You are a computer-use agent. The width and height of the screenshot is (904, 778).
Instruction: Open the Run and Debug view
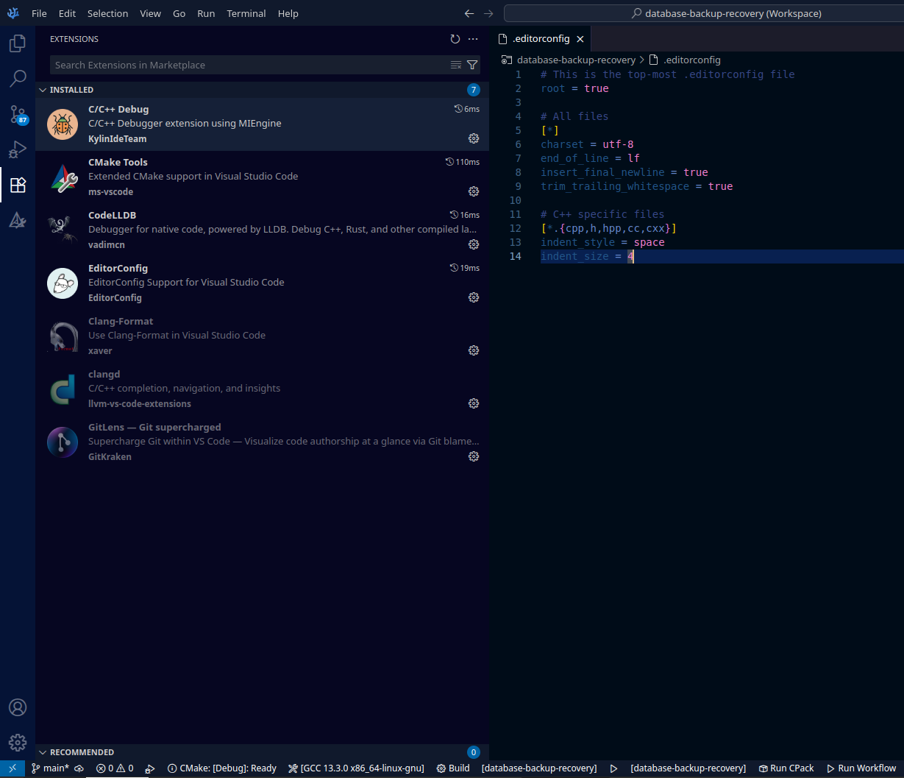18,149
